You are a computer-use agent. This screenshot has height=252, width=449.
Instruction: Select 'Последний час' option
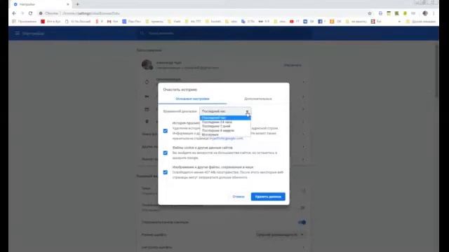click(225, 118)
